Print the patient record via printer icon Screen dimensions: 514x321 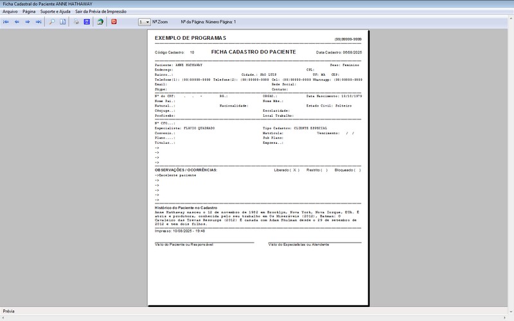point(76,22)
